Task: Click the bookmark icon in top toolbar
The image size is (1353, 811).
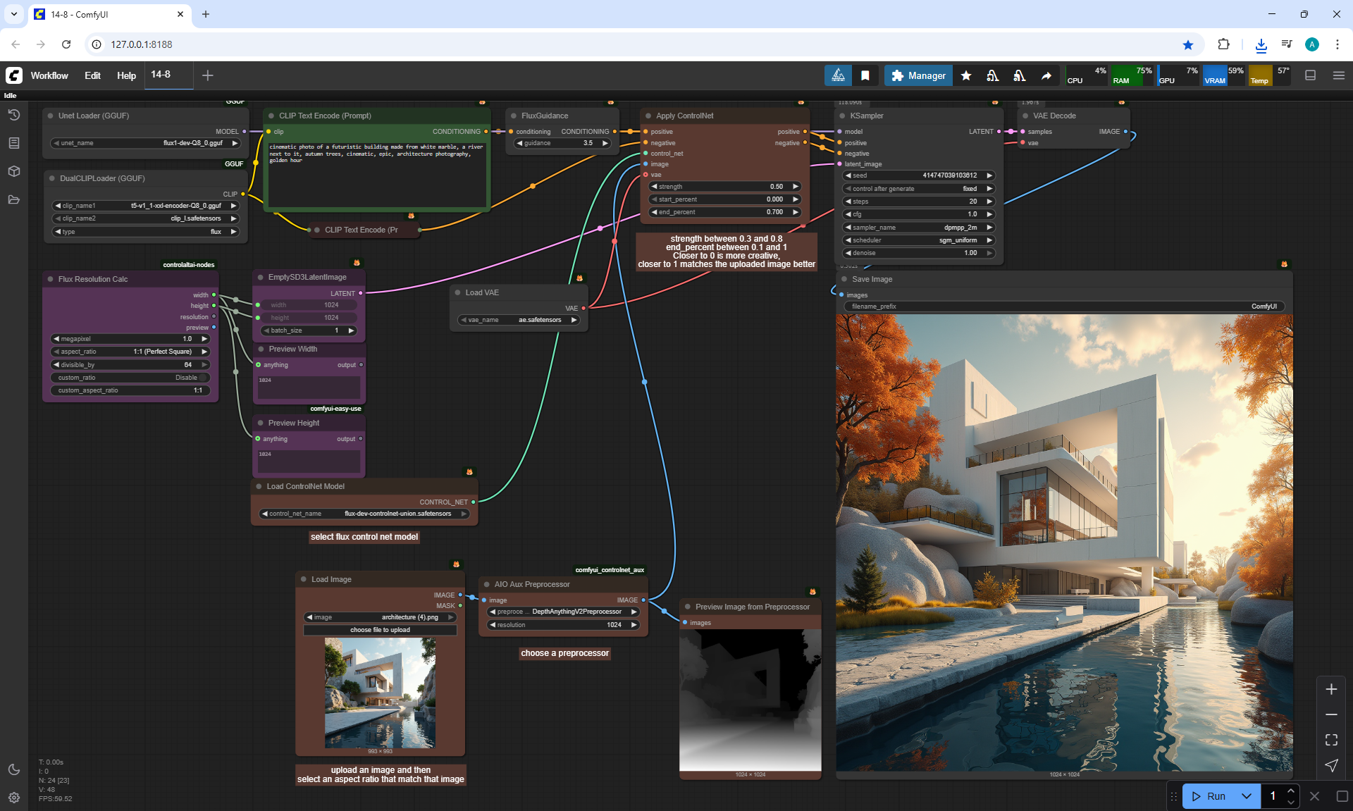Action: [x=865, y=75]
